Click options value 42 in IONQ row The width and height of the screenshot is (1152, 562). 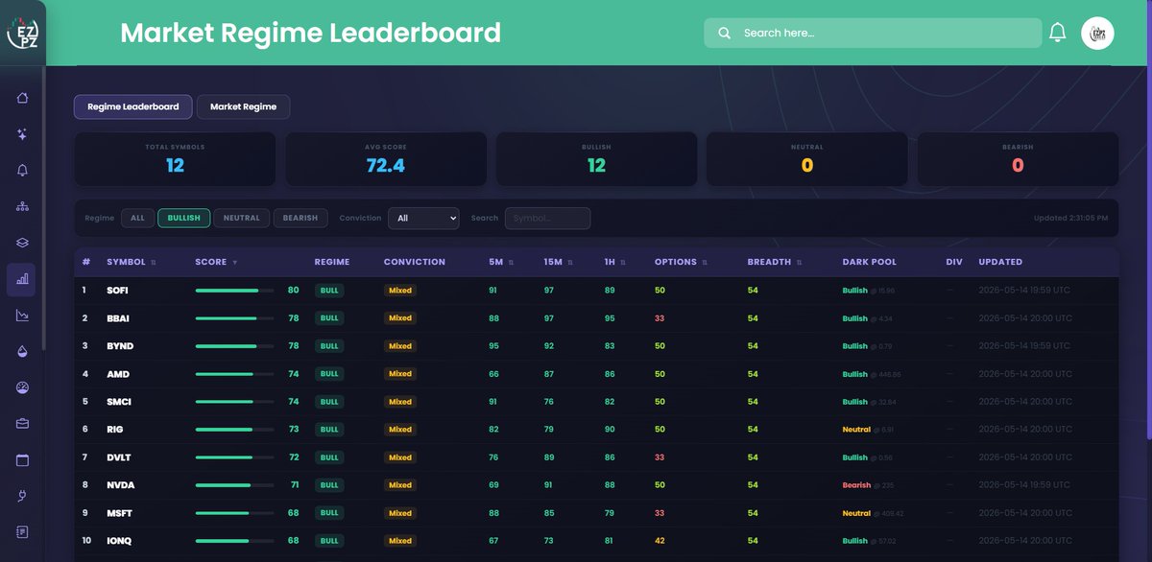click(x=660, y=541)
